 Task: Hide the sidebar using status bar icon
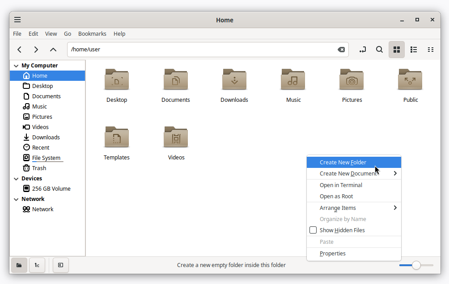(x=61, y=265)
